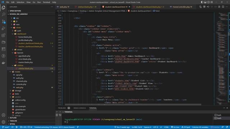Screen dimensions: 230x129
Task: Open the Search view in activity bar
Action: click(x=3, y=14)
